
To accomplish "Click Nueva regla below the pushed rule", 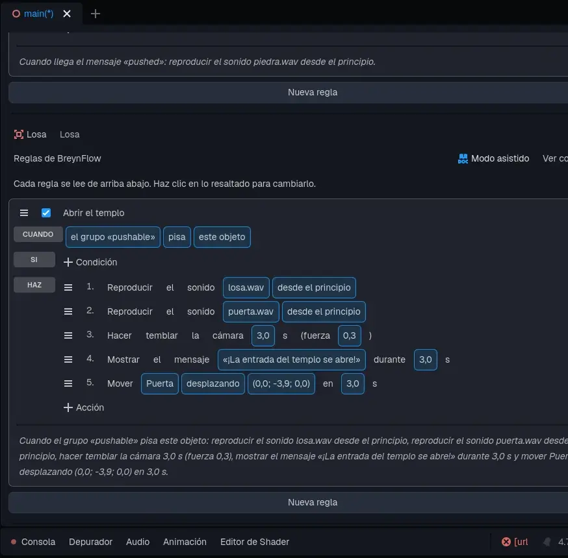I will [313, 92].
